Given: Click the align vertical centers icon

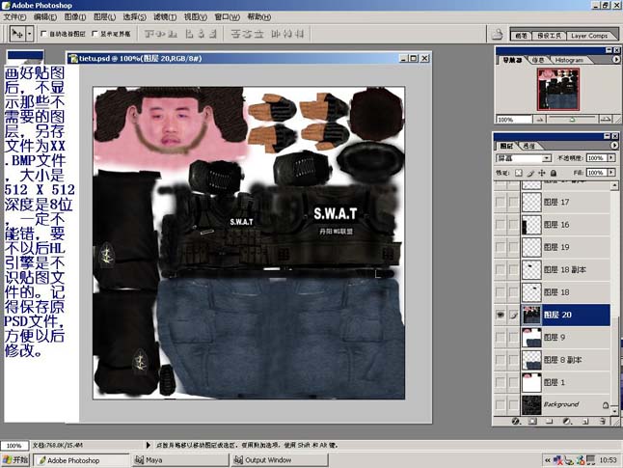Looking at the screenshot, I should 161,34.
